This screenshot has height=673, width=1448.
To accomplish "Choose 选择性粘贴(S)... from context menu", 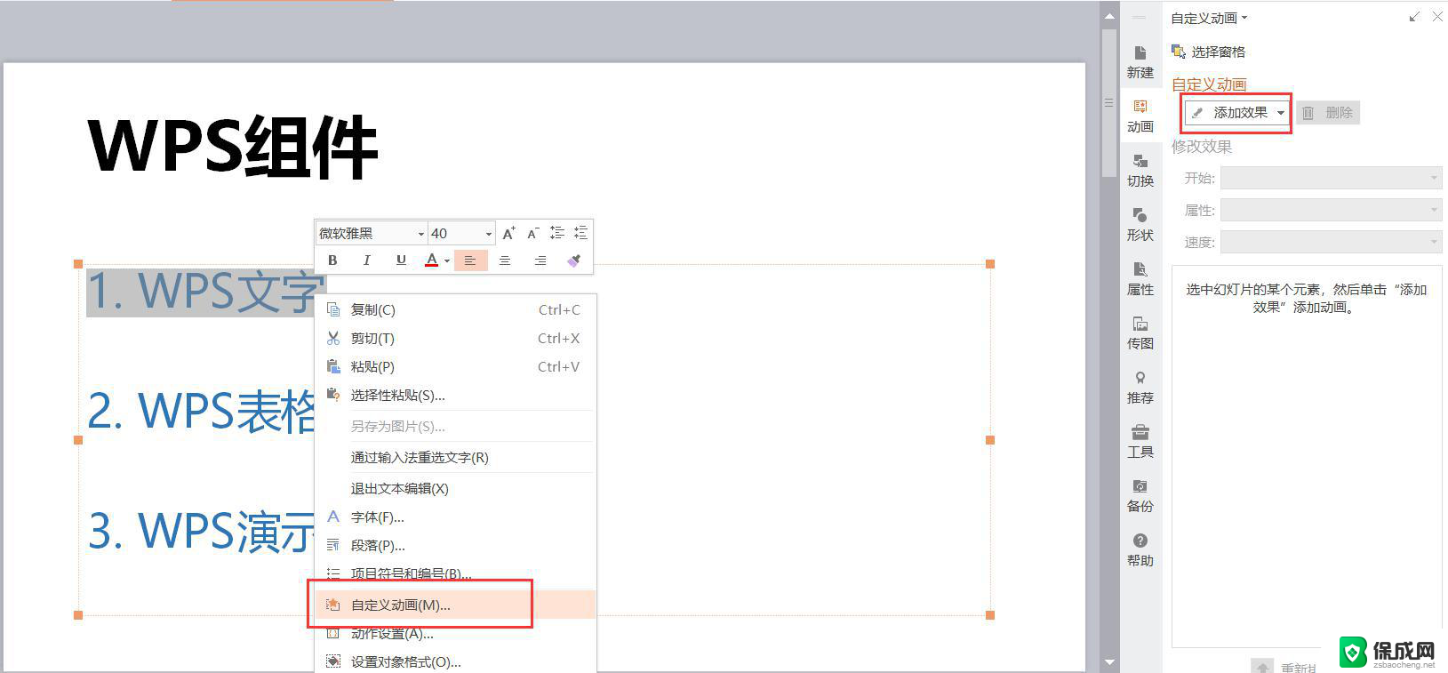I will pyautogui.click(x=455, y=395).
